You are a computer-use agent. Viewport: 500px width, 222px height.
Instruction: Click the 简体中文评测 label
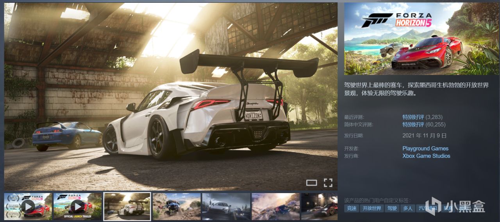tap(359, 125)
